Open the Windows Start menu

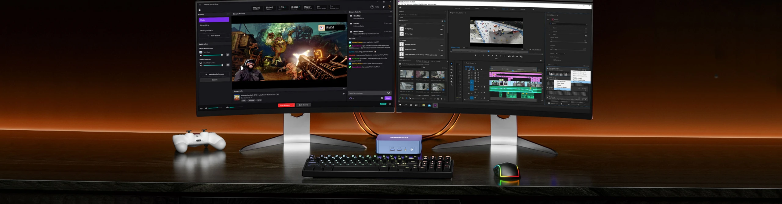400,105
